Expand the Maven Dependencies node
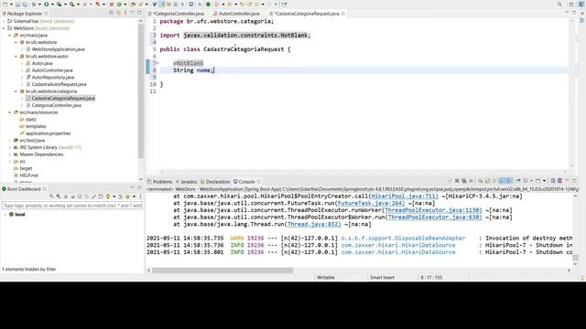Screen dimensions: 586x329 point(10,154)
